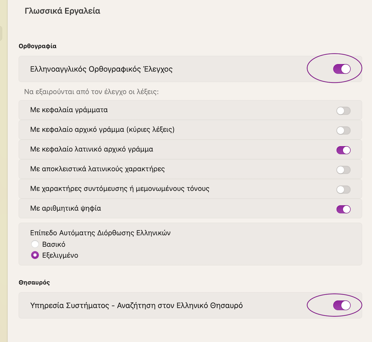Click the Επίπεδο Αυτόματης Διόρθωσης Ελληνικών label
Screen dimensions: 372x342
click(100, 233)
